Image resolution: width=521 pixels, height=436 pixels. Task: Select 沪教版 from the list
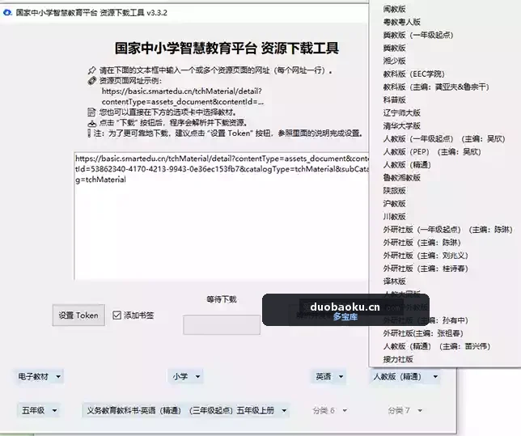395,203
